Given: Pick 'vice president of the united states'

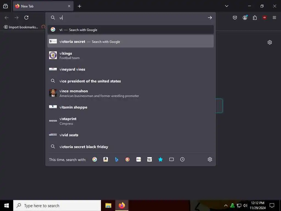Looking at the screenshot, I should coord(130,81).
